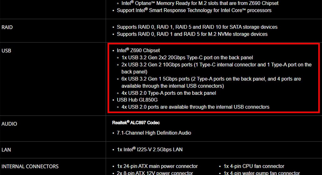
Task: Click the LAN row label
Action: 6,150
